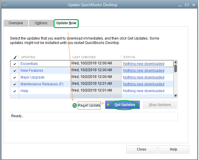Select the Essentials update name
199x160 pixels.
tap(29, 64)
